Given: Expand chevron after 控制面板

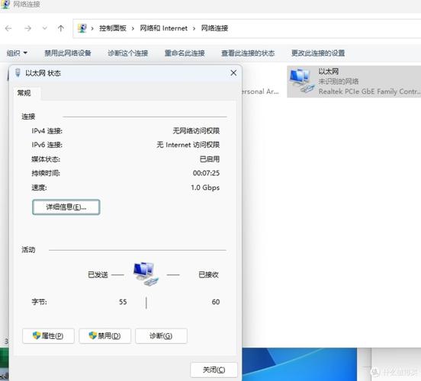Looking at the screenshot, I should pos(133,28).
